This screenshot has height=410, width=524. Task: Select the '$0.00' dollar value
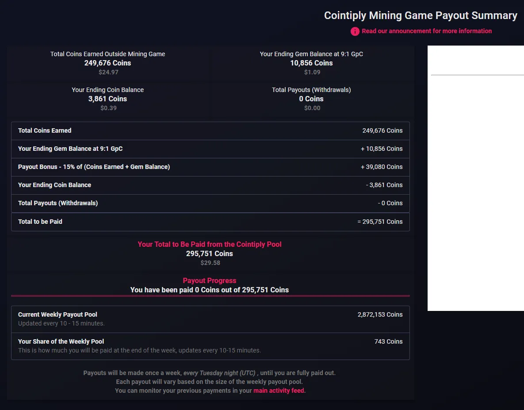[312, 108]
